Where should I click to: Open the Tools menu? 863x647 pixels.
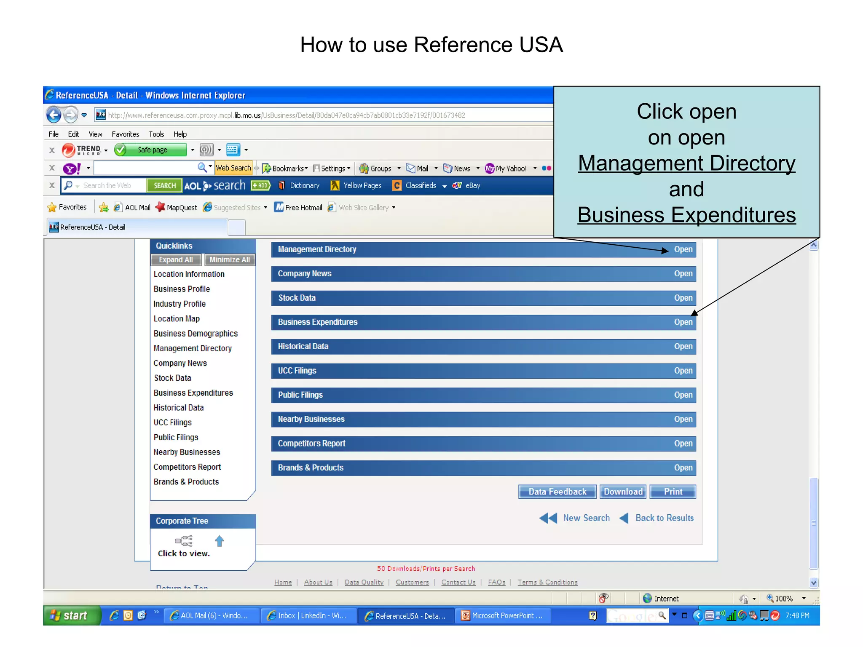[156, 134]
